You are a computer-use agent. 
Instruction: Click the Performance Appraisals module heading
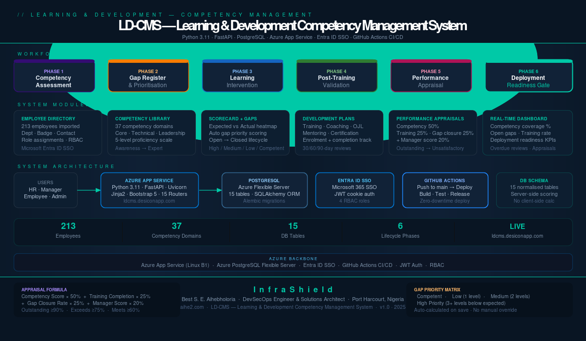(x=429, y=119)
